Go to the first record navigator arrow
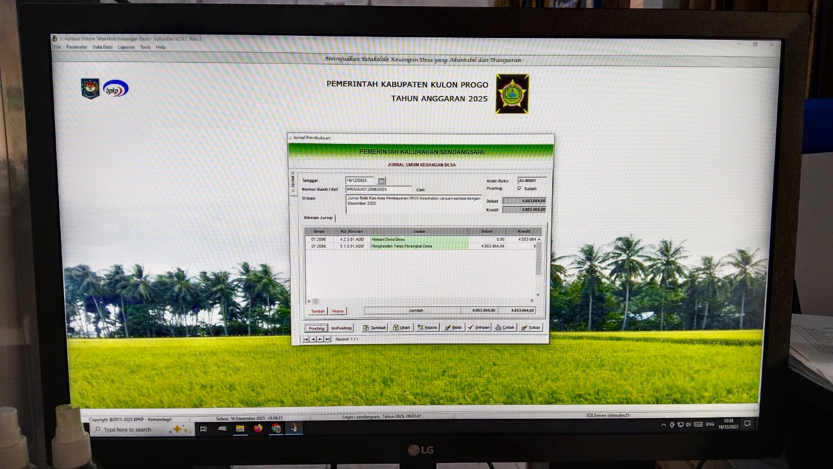 [x=306, y=339]
